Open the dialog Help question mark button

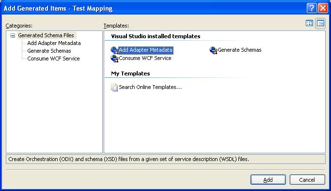311,8
